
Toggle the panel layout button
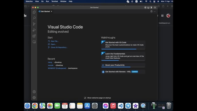coord(148,7)
